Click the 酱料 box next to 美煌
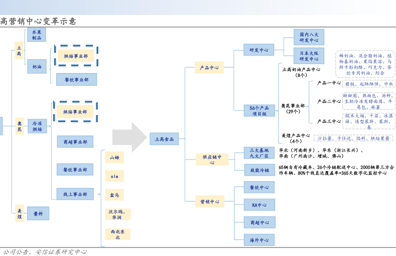The width and height of the screenshot is (396, 256). coord(38,213)
